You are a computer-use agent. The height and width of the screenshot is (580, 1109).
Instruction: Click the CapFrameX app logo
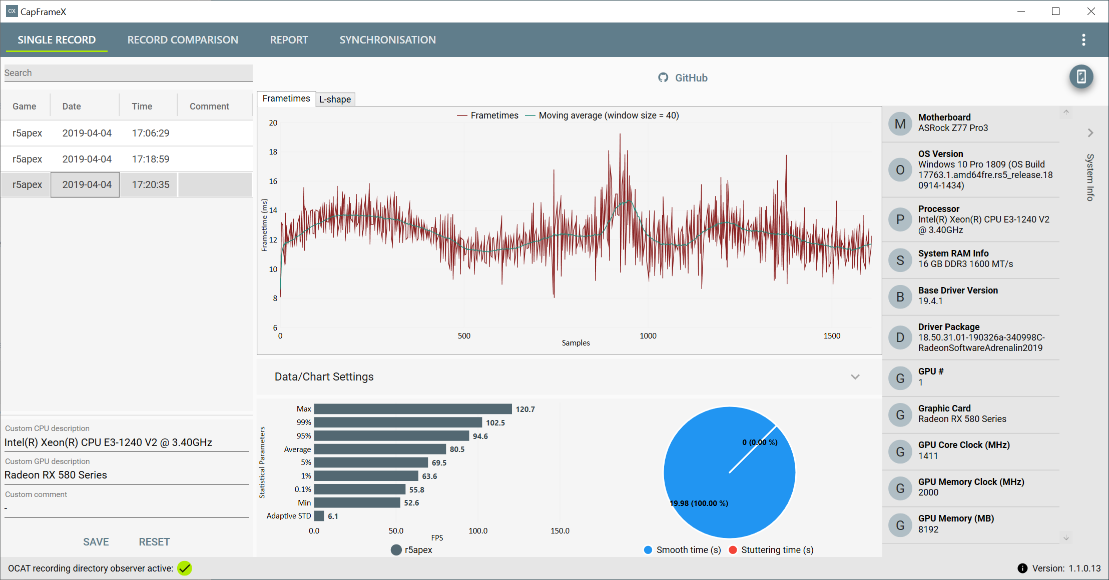point(12,11)
